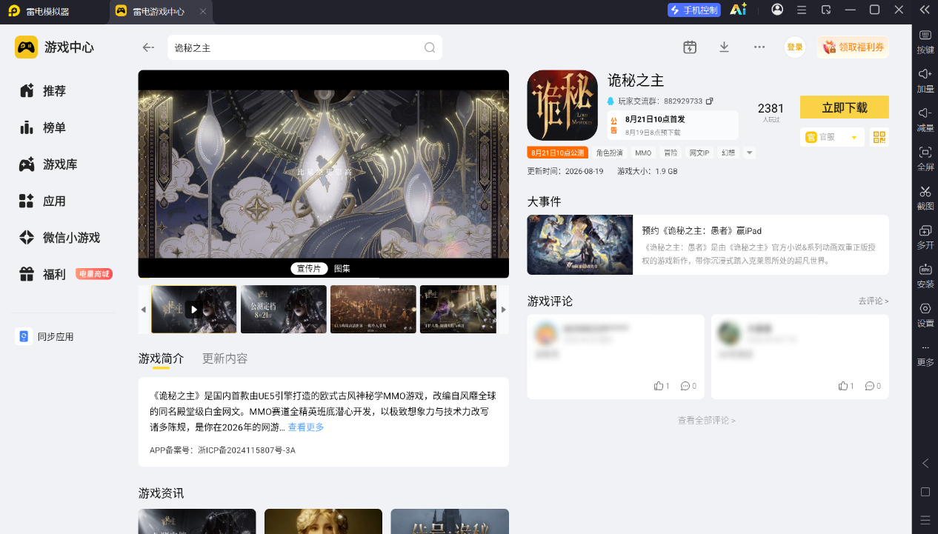
Task: Collapse the right toolbar with double chevron
Action: 925,10
